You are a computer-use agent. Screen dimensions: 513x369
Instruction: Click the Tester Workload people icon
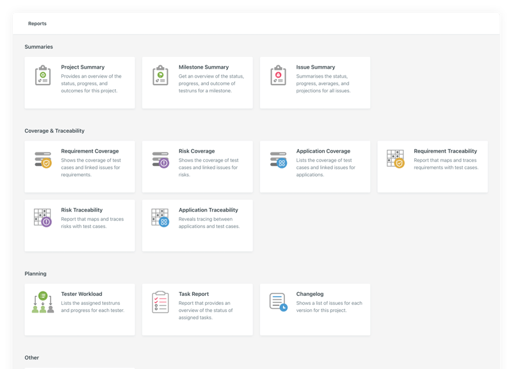click(x=43, y=302)
